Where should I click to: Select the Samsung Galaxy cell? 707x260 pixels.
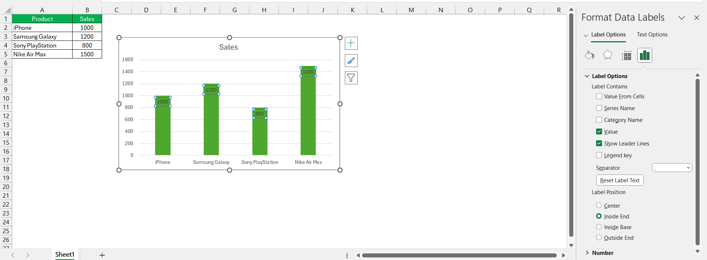42,36
